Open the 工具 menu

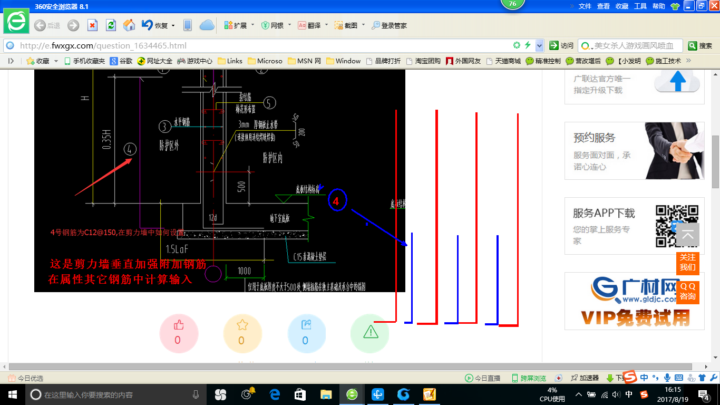(x=640, y=6)
